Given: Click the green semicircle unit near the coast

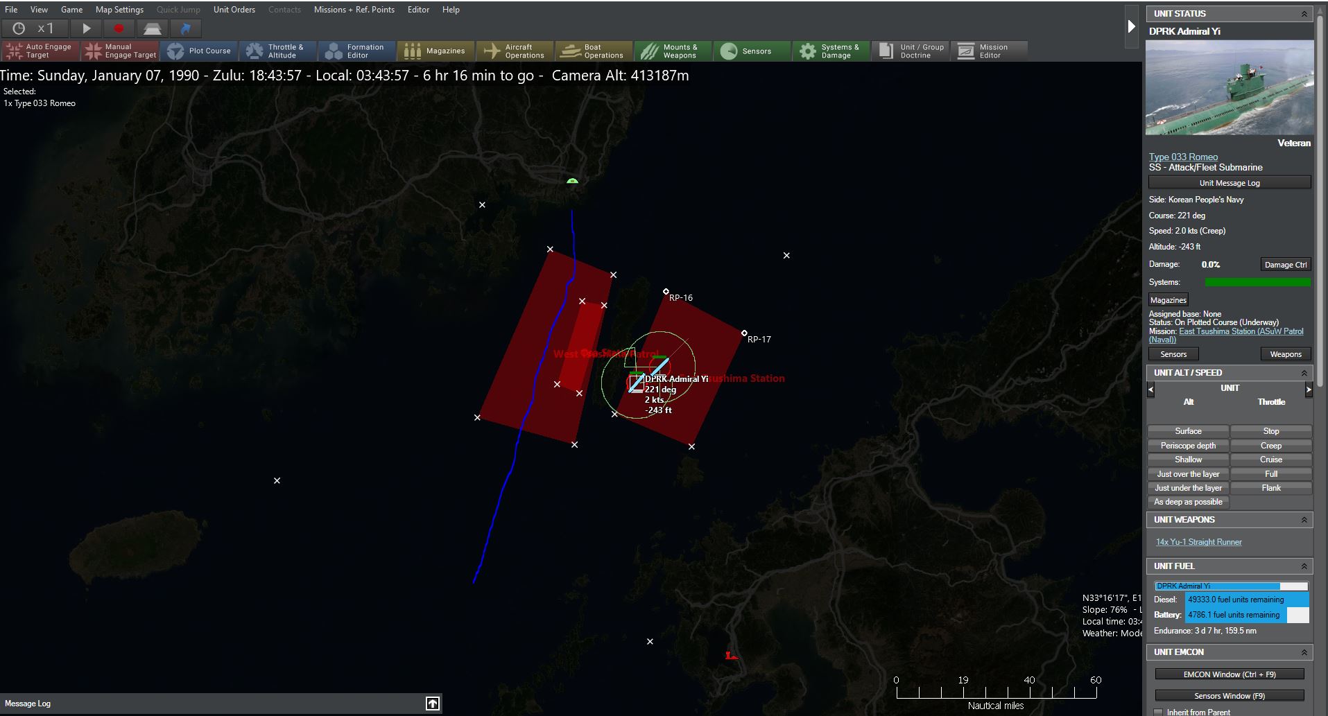Looking at the screenshot, I should (572, 181).
